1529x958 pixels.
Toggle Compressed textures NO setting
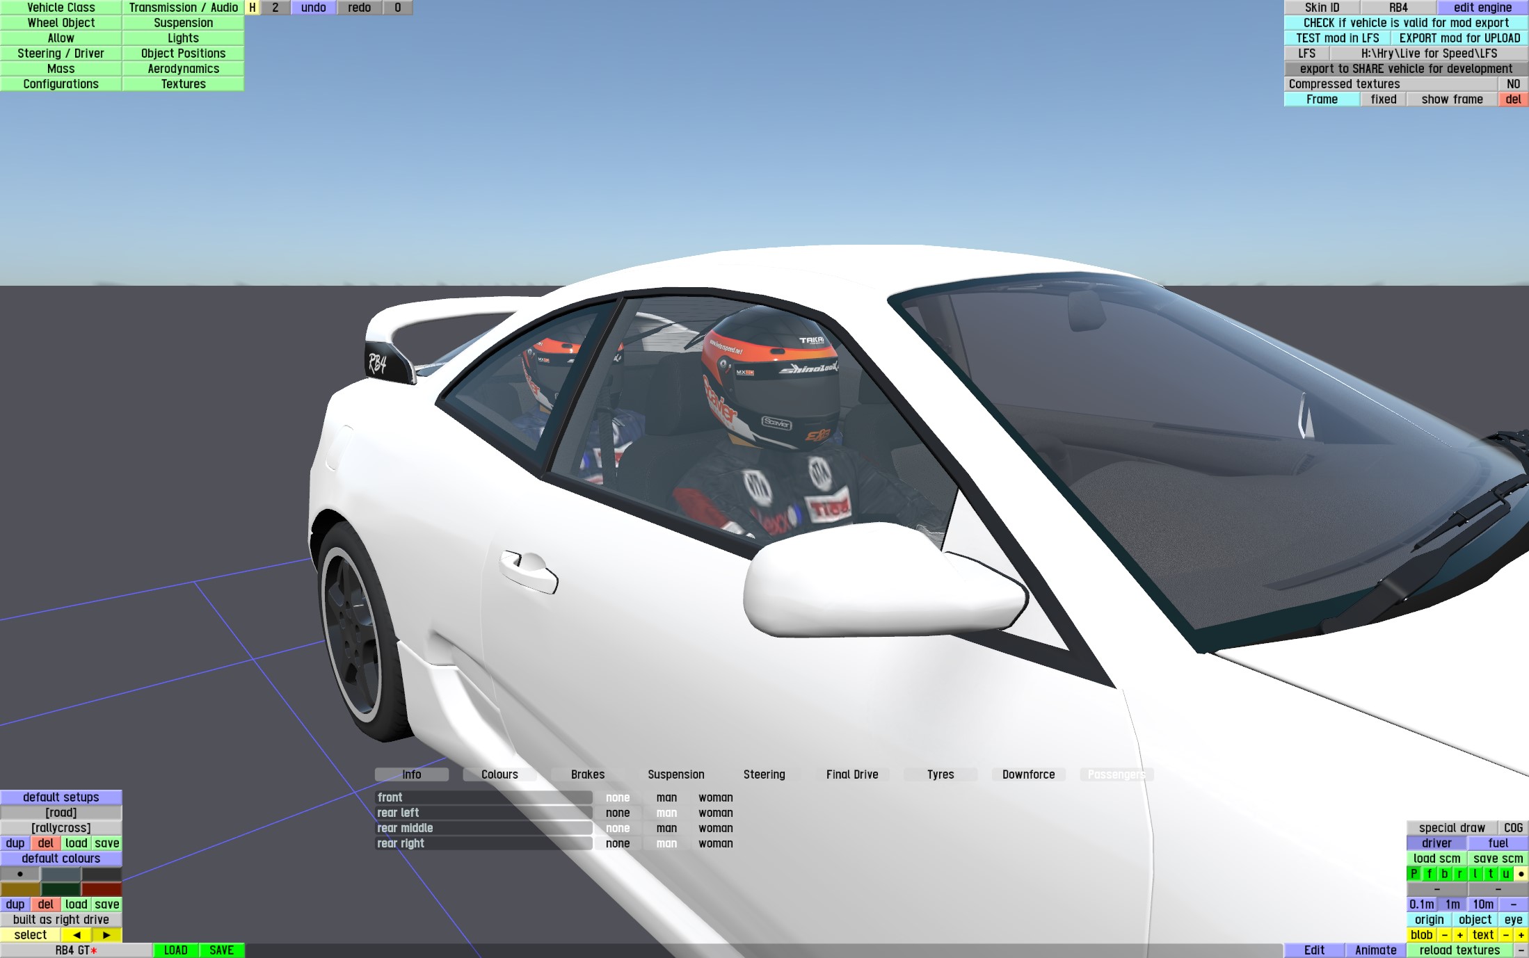tap(1513, 84)
